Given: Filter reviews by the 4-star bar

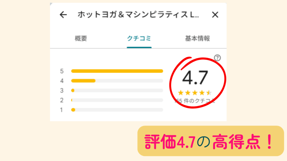Looking at the screenshot, I should pyautogui.click(x=117, y=81).
